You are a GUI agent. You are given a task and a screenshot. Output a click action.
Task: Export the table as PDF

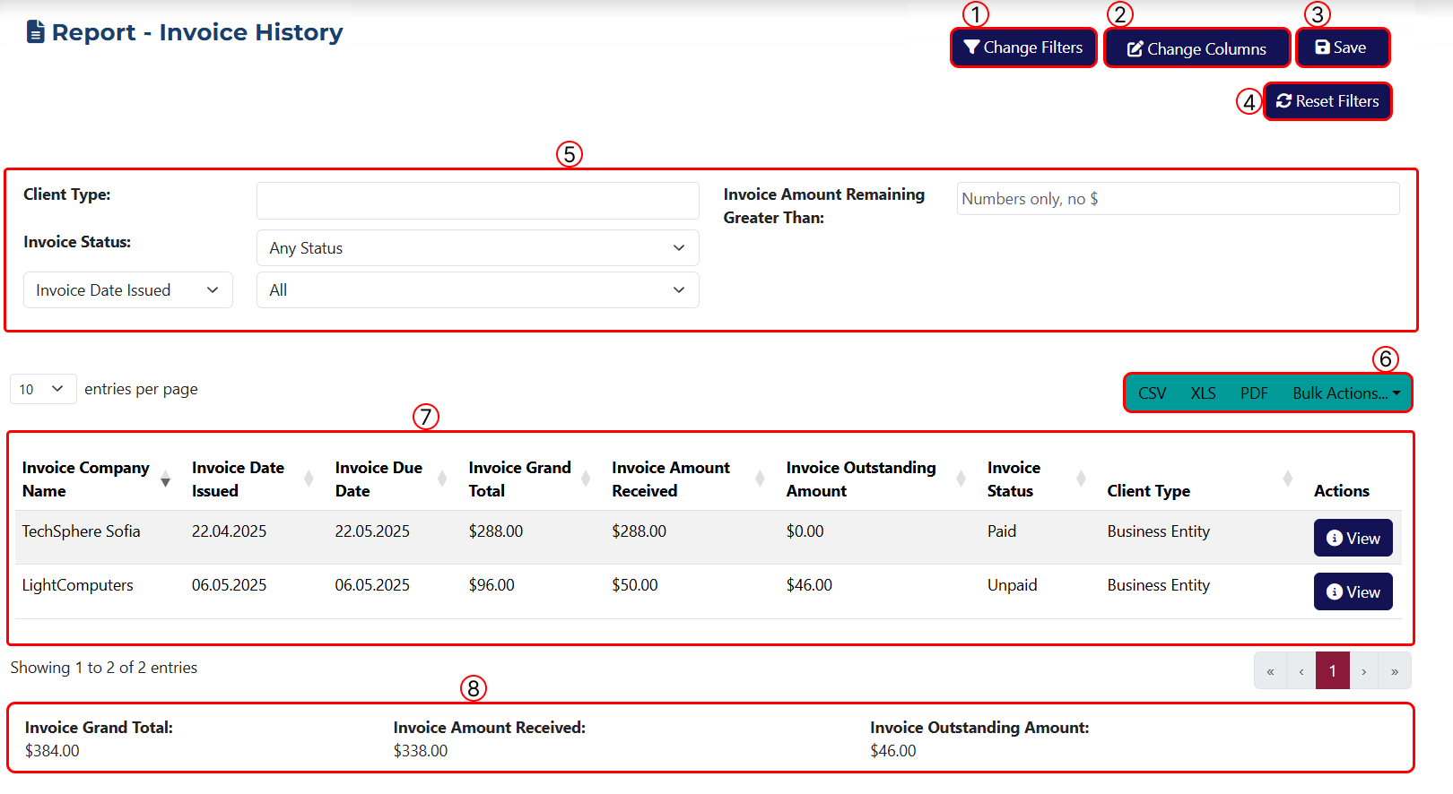pos(1254,393)
